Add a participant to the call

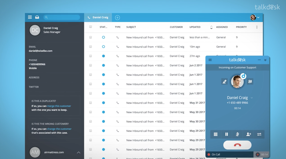pos(248,134)
